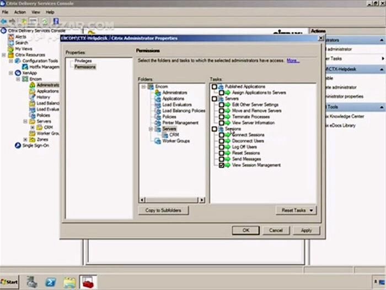The width and height of the screenshot is (386, 290).
Task: Click the XenApp node icon
Action: click(x=18, y=73)
